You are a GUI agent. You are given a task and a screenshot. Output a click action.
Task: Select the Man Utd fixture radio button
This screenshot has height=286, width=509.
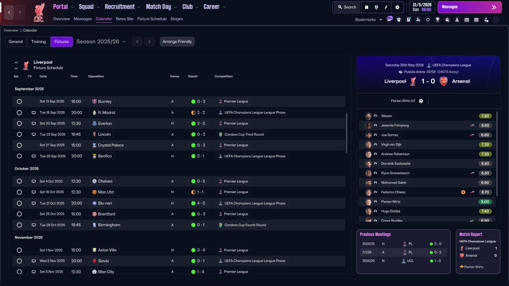click(19, 192)
